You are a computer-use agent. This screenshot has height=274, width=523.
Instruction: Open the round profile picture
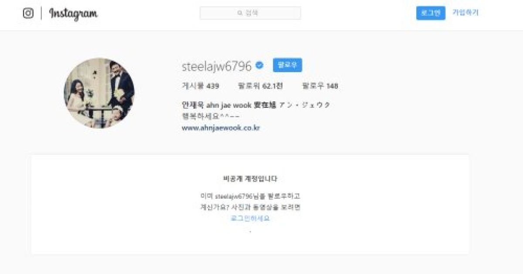[x=99, y=93]
